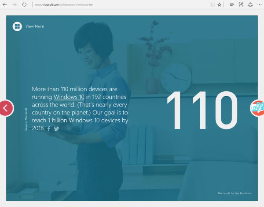Click the browser Back arrow
264x207 pixels.
(x=5, y=4)
